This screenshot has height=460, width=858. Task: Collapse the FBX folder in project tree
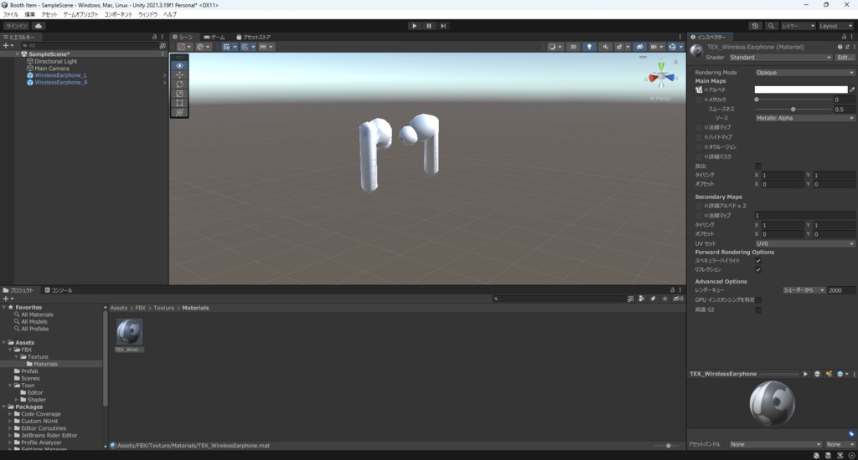coord(10,350)
